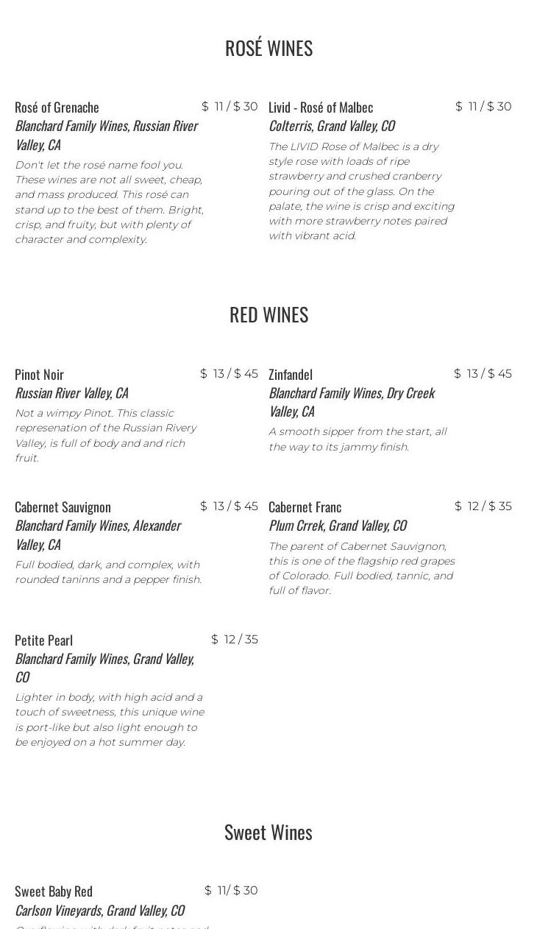This screenshot has width=537, height=929.
Task: Click the RED WINES section heading
Action: click(x=268, y=315)
